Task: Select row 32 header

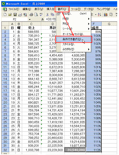Action: point(5,150)
